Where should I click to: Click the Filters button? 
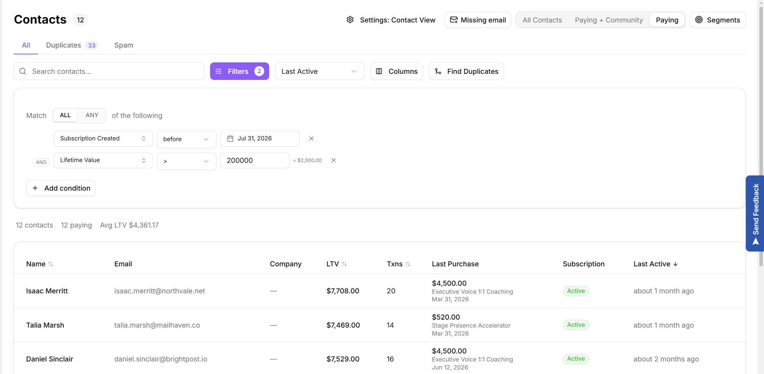click(x=239, y=71)
